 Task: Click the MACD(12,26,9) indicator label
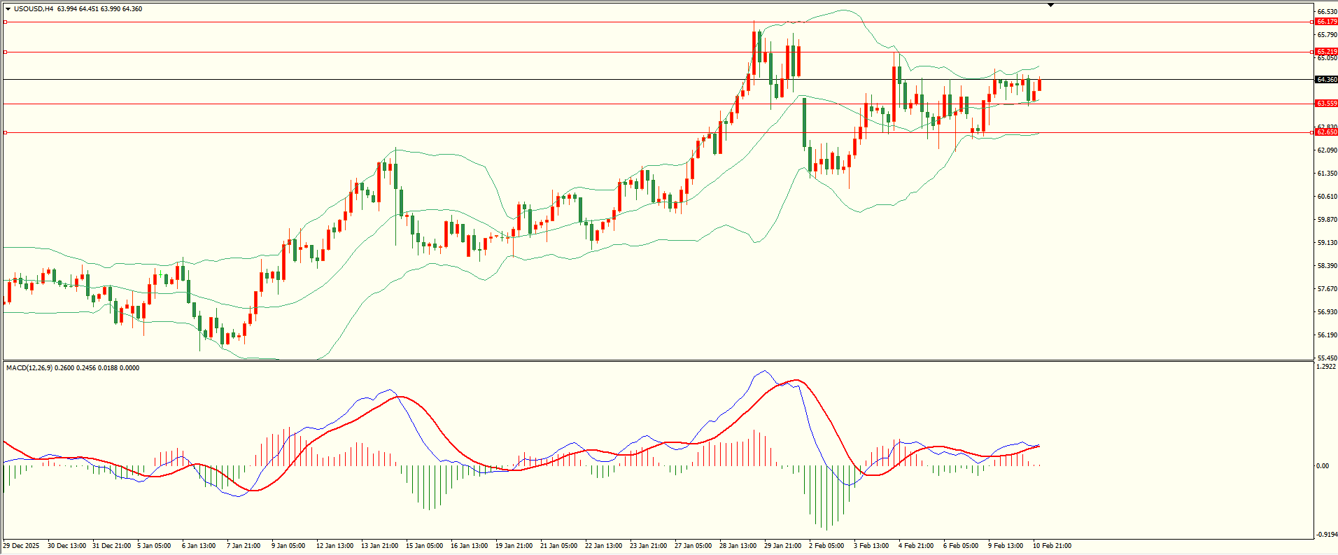[x=29, y=368]
